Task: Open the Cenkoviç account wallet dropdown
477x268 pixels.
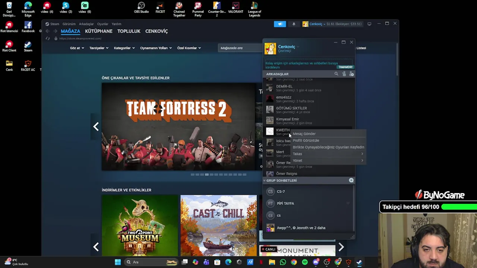Action: [x=332, y=24]
